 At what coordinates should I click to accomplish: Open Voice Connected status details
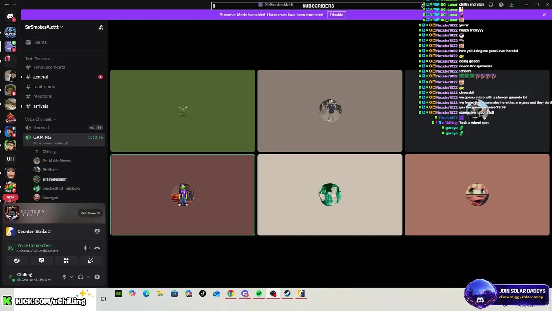[34, 245]
